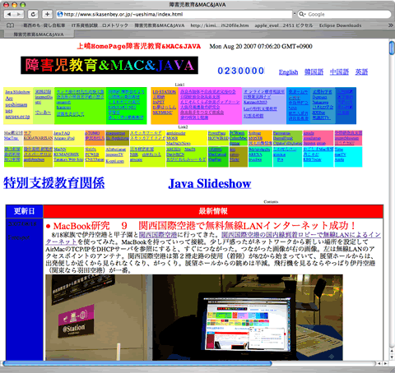Open the MacPan link
Screen dimensions: 395x373
215,159
